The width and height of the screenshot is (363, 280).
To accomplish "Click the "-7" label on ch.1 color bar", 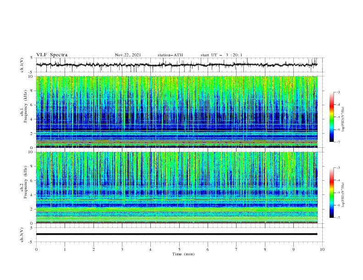I will pos(338,142).
